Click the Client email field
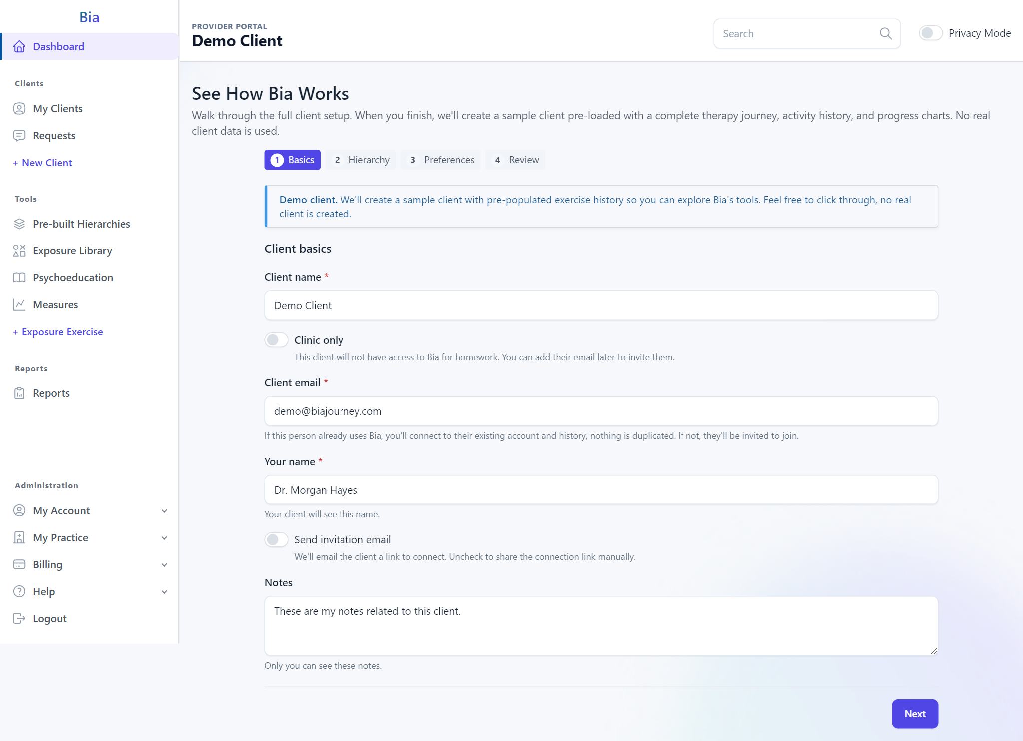 point(601,411)
